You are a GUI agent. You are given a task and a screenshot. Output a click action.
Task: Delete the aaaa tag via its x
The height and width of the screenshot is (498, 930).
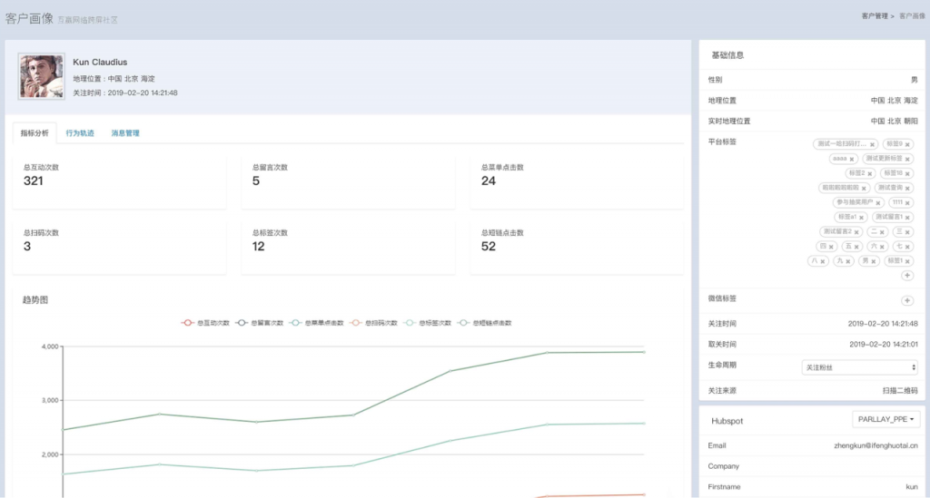tap(854, 159)
